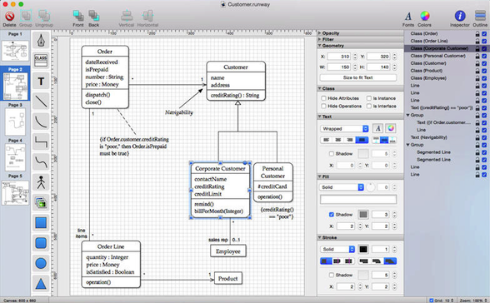Open the Colors panel

click(424, 16)
